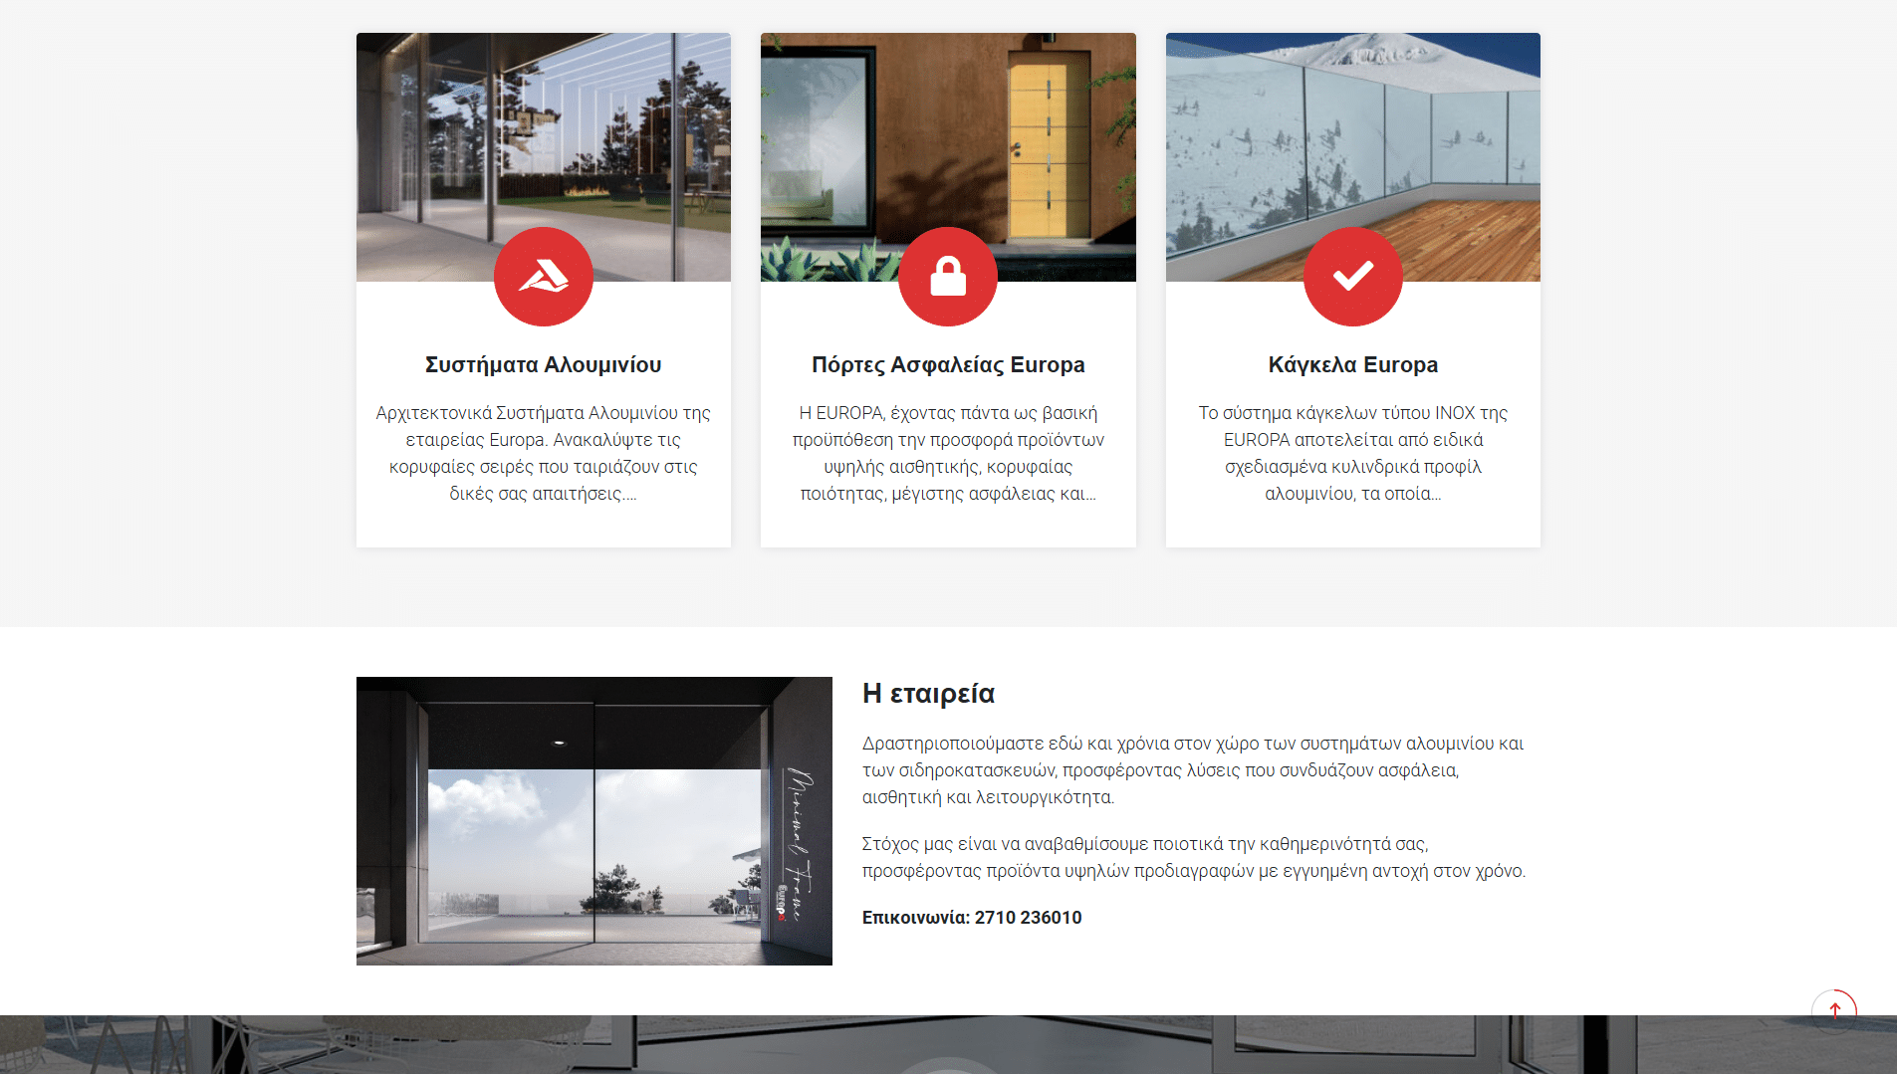Click the INOX railing system description text
Viewport: 1897px width, 1074px height.
(x=1352, y=453)
